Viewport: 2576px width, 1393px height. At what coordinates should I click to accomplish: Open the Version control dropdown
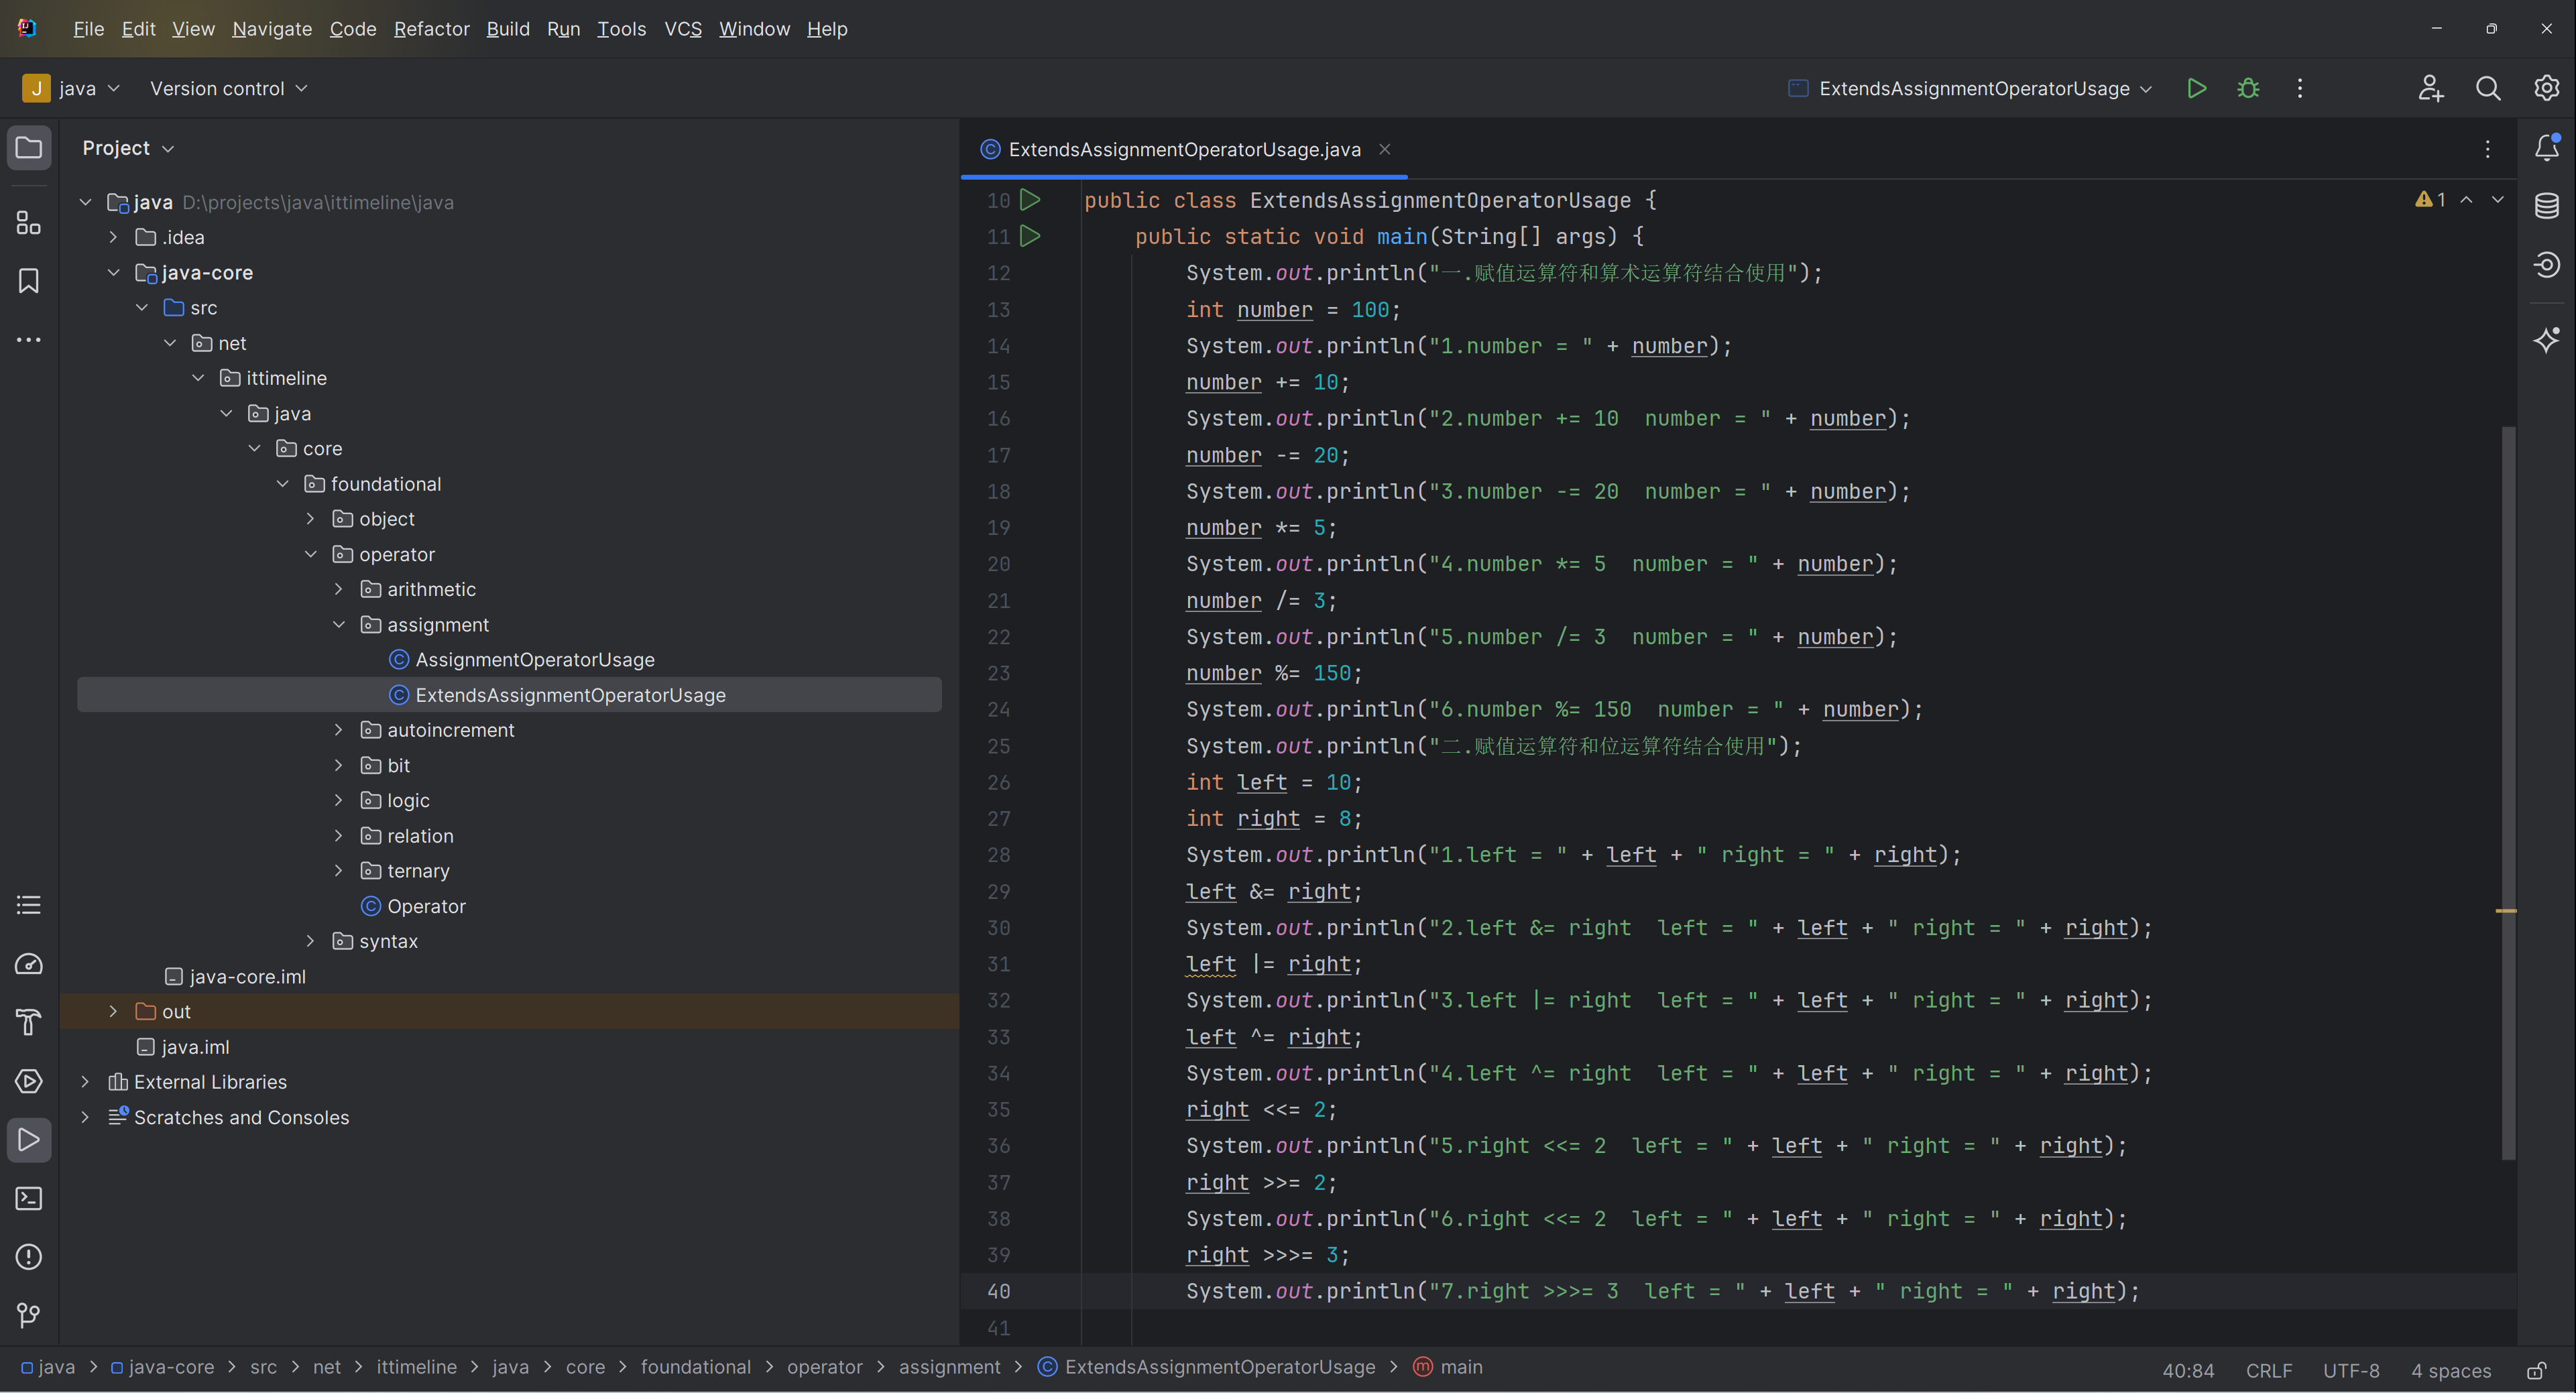tap(228, 89)
